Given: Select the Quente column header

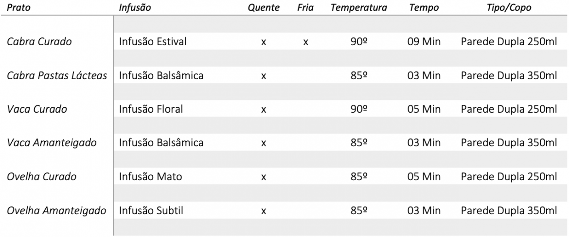Looking at the screenshot, I should [264, 8].
